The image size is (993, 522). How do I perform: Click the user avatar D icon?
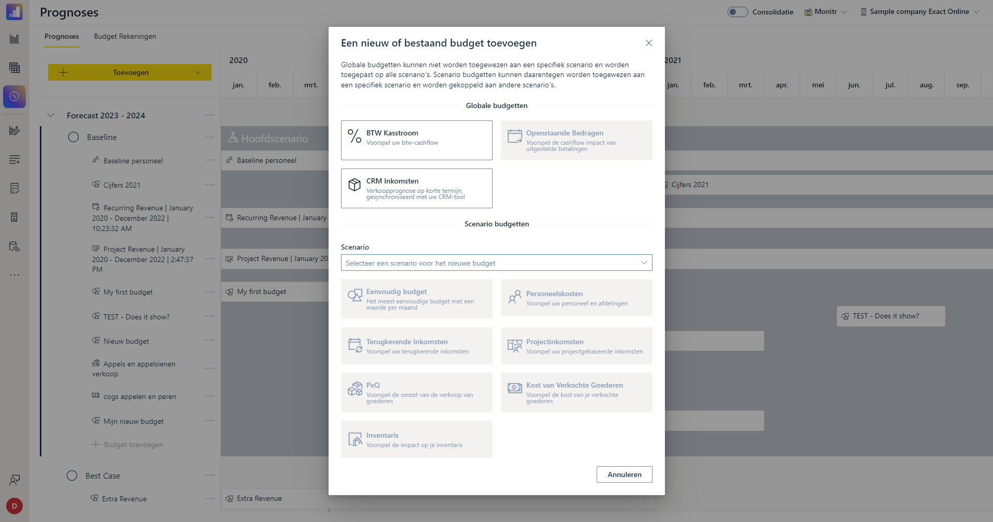coord(14,506)
